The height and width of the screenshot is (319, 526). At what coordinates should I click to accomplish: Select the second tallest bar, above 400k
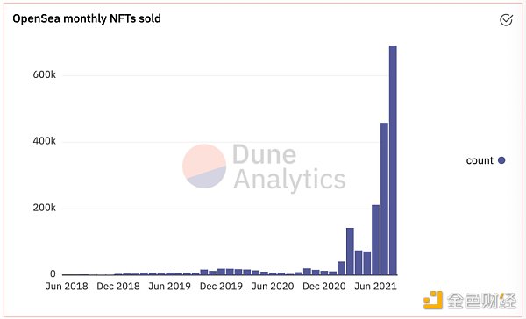(384, 199)
